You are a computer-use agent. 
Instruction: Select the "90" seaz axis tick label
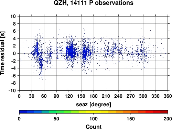pyautogui.click(x=56, y=96)
